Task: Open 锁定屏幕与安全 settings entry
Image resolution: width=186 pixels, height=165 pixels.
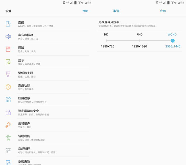Action: pyautogui.click(x=53, y=112)
